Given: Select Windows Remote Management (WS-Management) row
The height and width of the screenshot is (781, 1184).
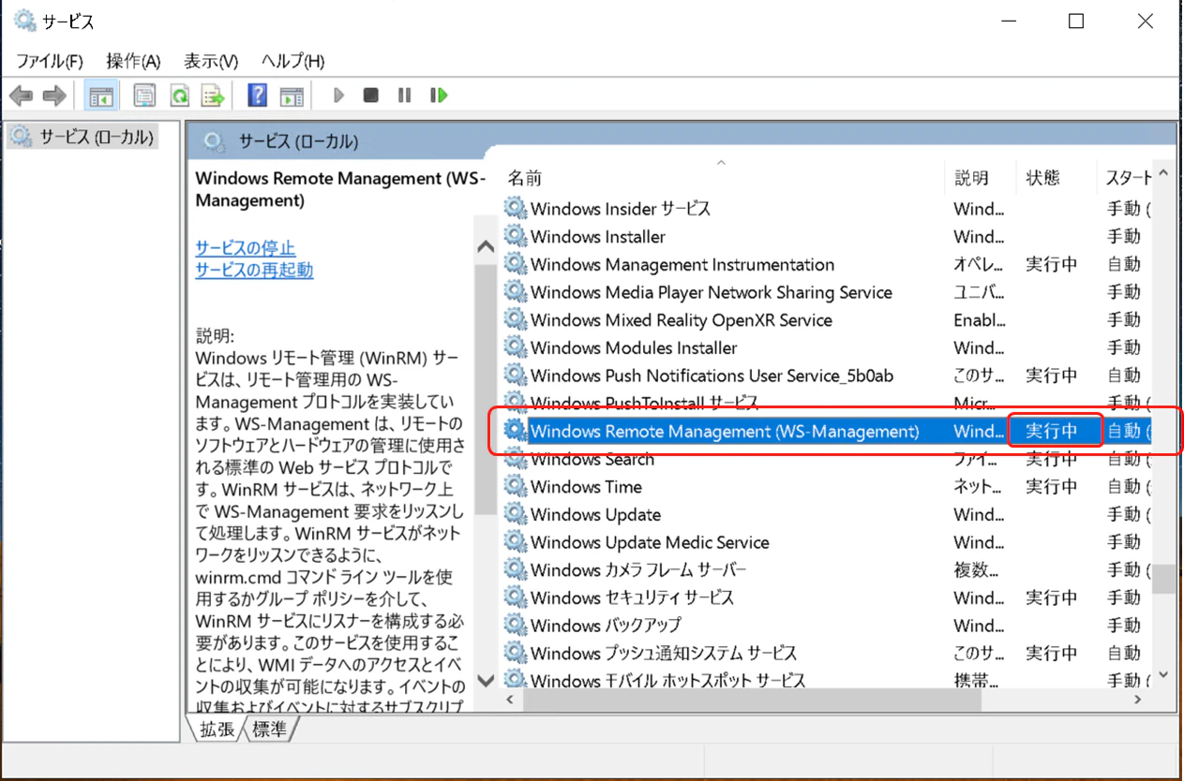Looking at the screenshot, I should 826,431.
